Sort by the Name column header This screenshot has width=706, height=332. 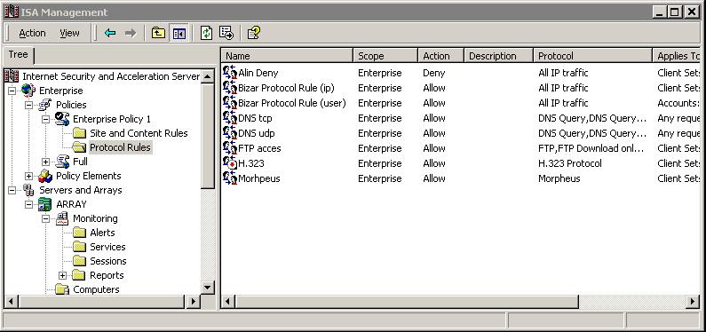[286, 56]
